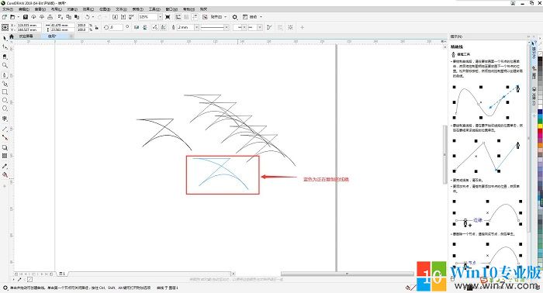Click the New document icon

[5, 16]
